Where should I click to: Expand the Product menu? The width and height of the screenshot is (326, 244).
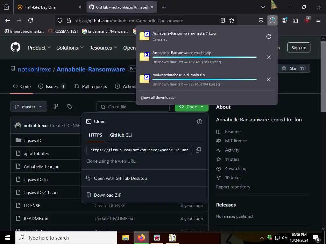(x=39, y=48)
